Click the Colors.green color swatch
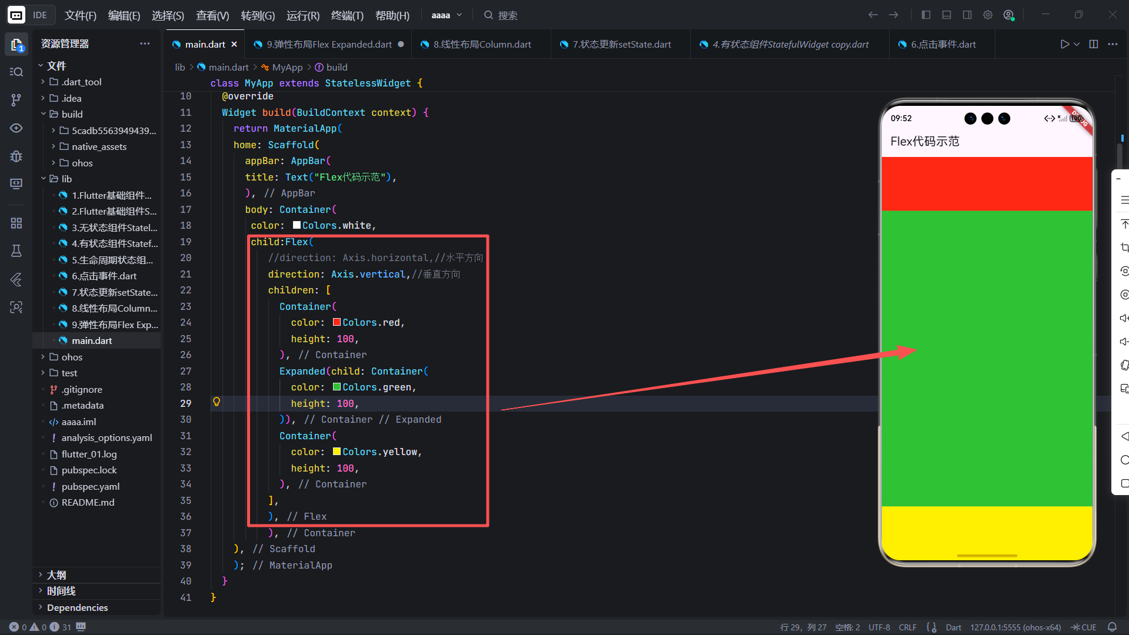Viewport: 1129px width, 635px height. click(x=337, y=387)
